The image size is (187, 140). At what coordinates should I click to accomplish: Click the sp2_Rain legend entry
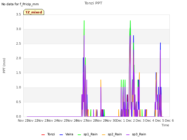(112, 134)
